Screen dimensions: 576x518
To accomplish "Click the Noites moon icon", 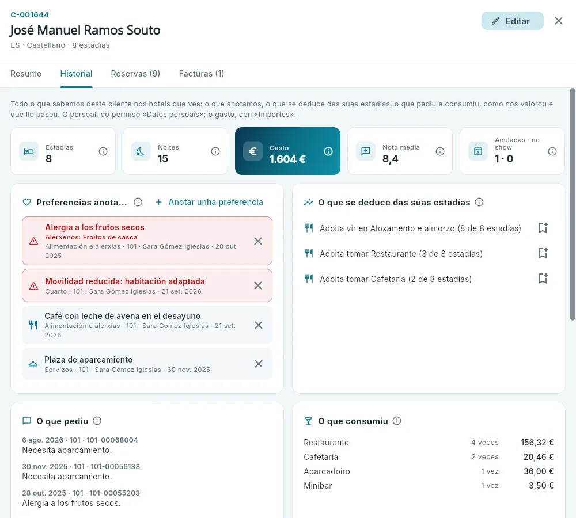I will 141,151.
